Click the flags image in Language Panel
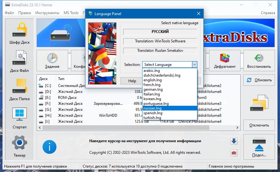This screenshot has height=172, width=280. coord(102,53)
